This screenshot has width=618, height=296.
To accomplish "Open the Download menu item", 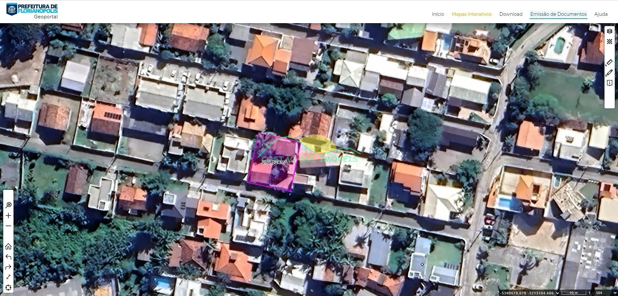I will 511,14.
